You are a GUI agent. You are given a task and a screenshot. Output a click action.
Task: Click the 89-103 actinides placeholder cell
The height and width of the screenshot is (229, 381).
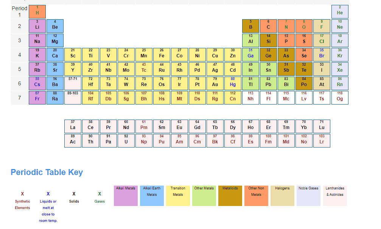point(73,98)
